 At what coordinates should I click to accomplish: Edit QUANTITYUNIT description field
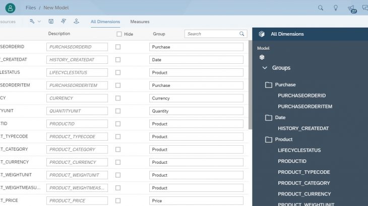[x=77, y=111]
